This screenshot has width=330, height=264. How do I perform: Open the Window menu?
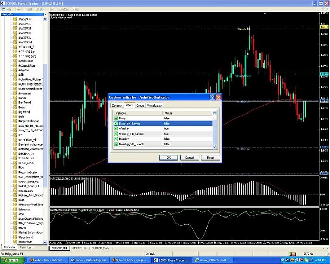pyautogui.click(x=63, y=10)
